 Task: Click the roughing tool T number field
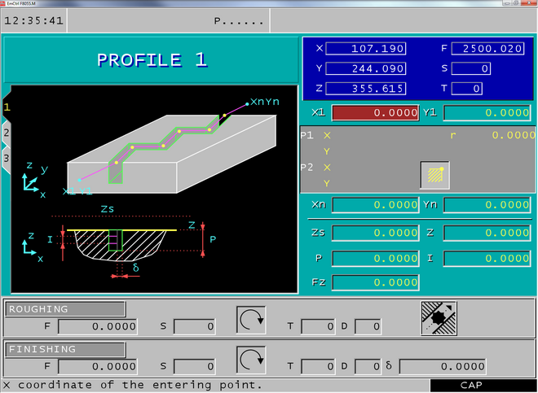319,326
